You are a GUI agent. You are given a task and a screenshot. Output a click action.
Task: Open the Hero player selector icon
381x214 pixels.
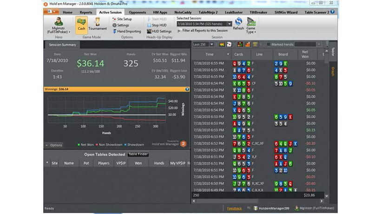[59, 21]
